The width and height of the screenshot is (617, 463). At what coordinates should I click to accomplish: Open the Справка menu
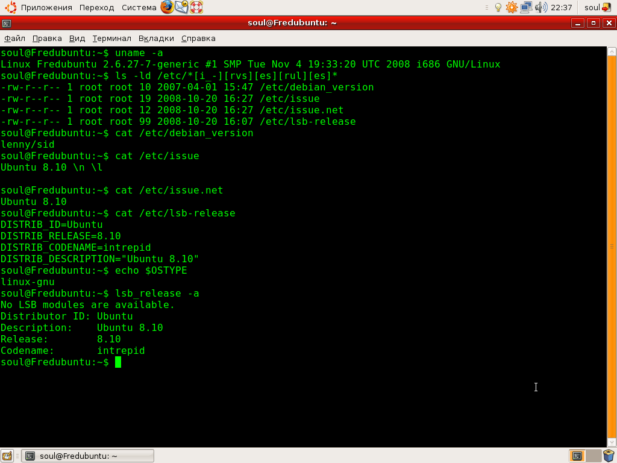[x=198, y=38]
